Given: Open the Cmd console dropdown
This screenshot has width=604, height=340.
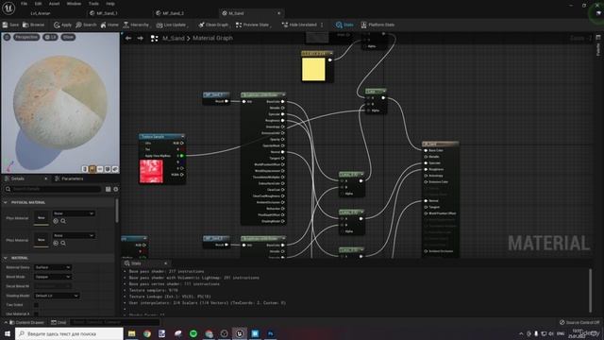Looking at the screenshot, I should tap(59, 322).
